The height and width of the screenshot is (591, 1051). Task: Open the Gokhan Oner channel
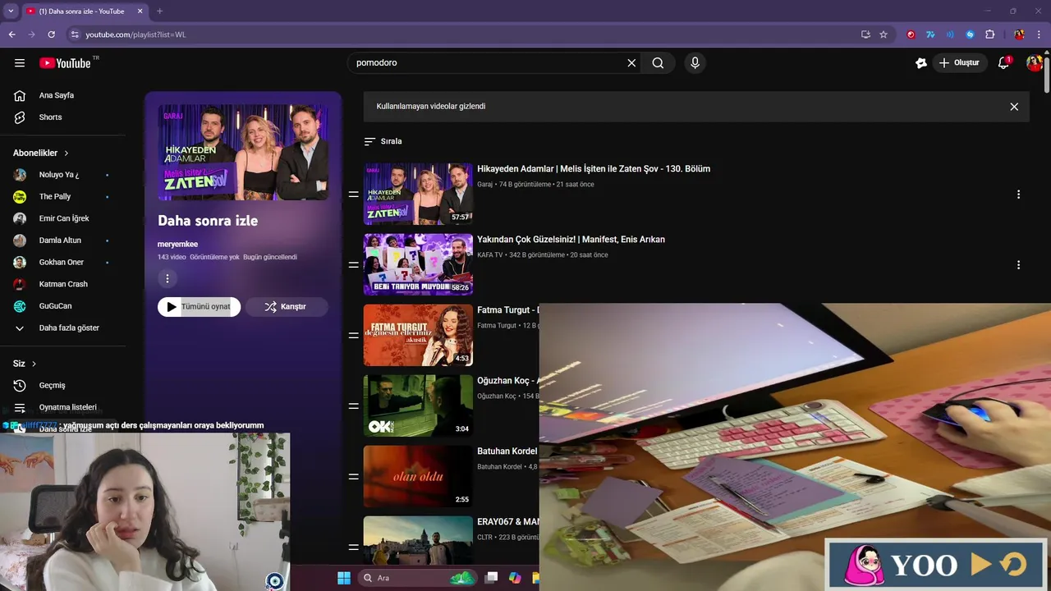pyautogui.click(x=63, y=262)
